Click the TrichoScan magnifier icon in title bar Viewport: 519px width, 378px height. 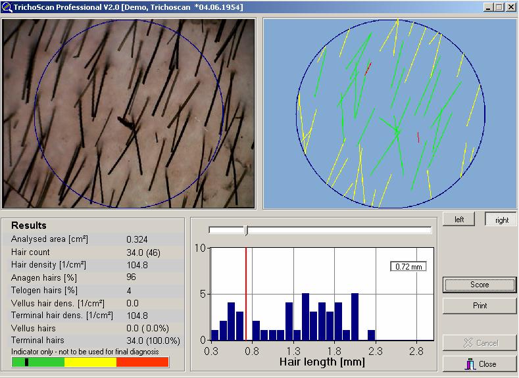(x=6, y=7)
